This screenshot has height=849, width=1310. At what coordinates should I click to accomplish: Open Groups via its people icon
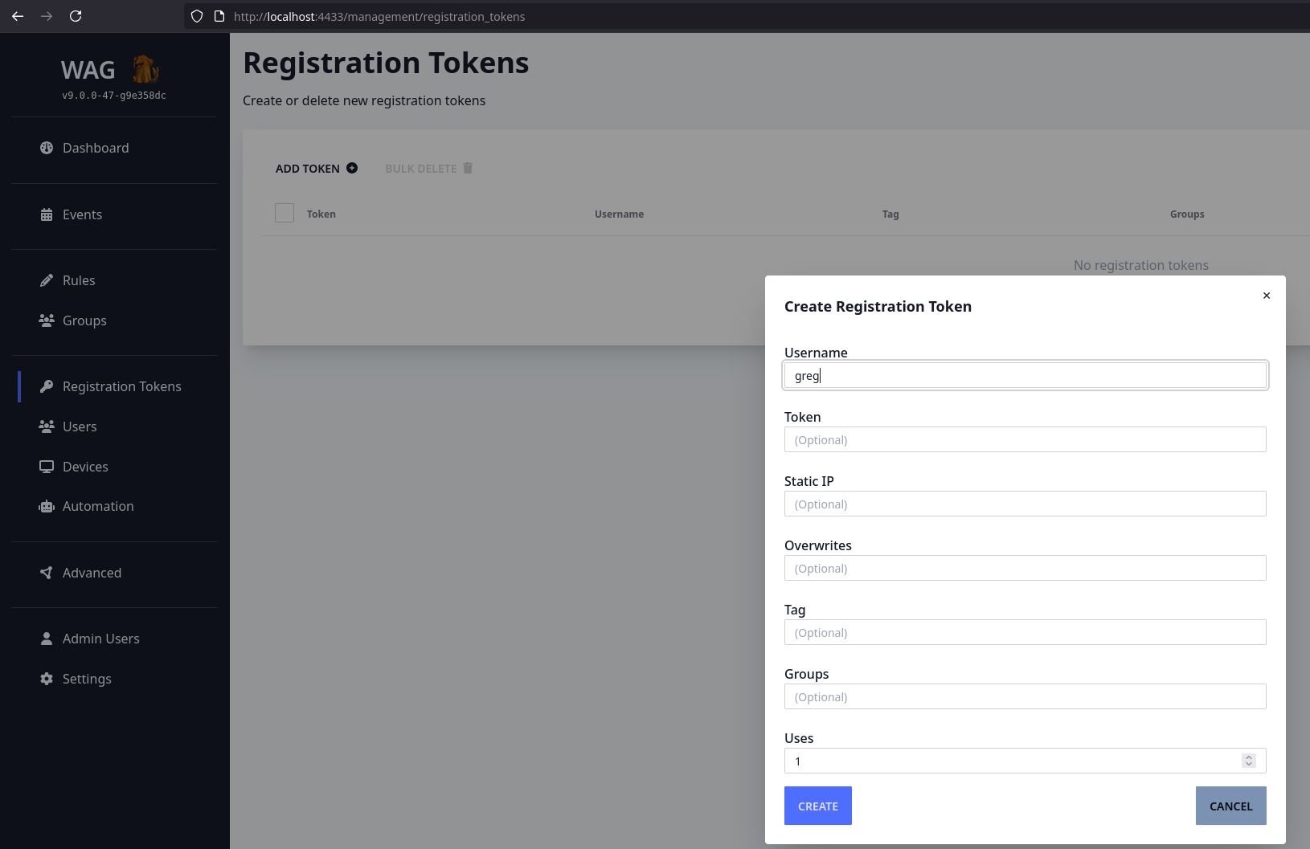tap(46, 320)
